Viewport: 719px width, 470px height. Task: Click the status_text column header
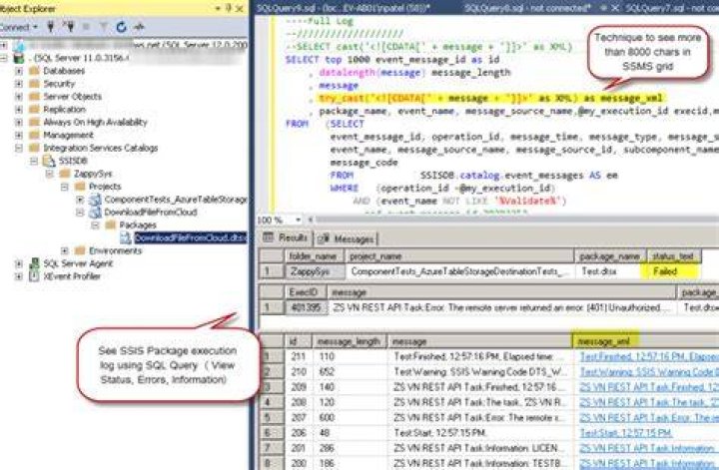click(673, 256)
